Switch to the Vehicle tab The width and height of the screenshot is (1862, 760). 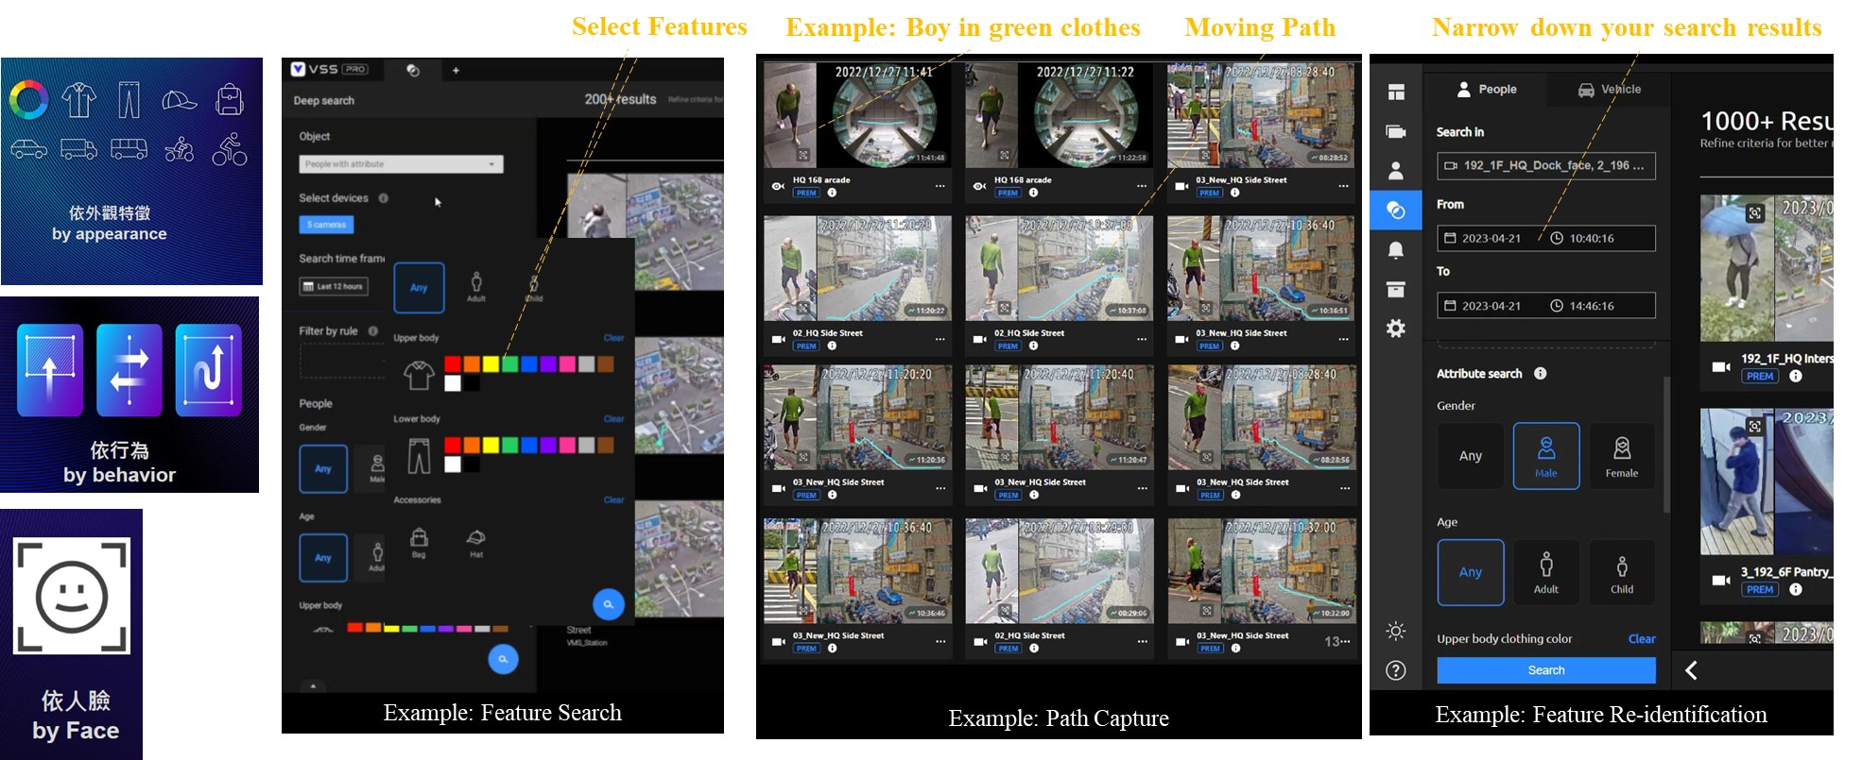(1609, 90)
